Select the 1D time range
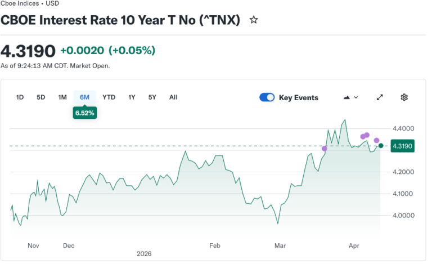Image resolution: width=432 pixels, height=264 pixels. click(20, 97)
